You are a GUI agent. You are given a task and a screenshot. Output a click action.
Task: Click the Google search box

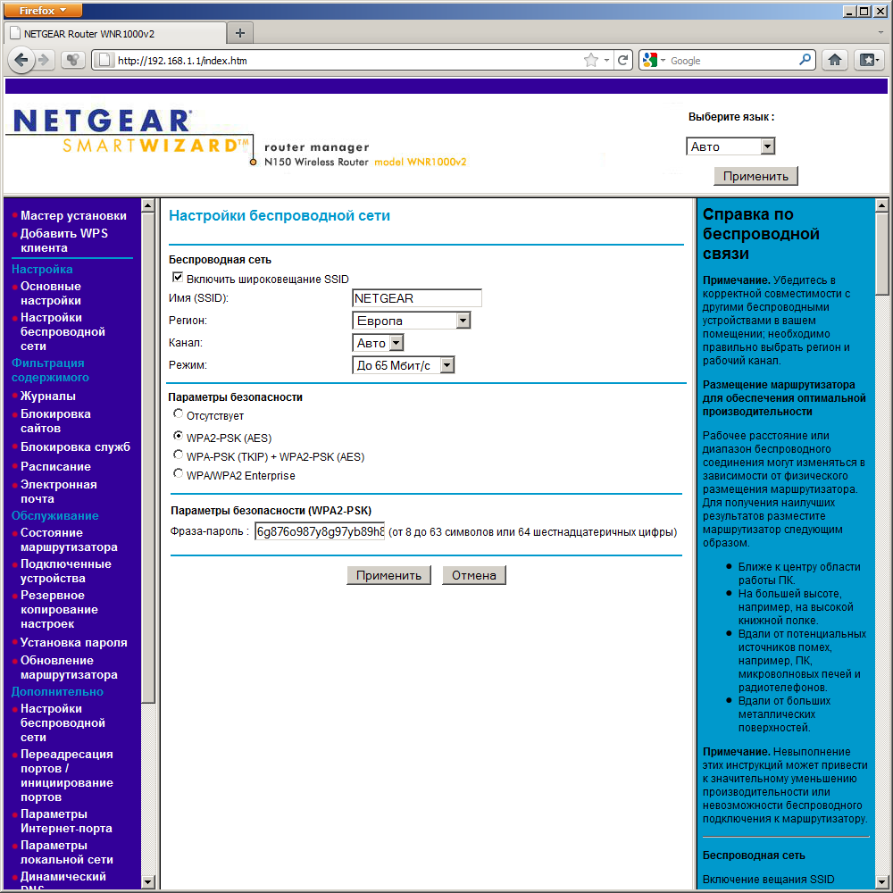point(732,61)
